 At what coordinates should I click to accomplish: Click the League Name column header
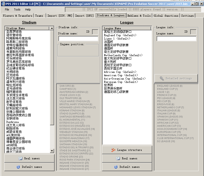pos(127,28)
